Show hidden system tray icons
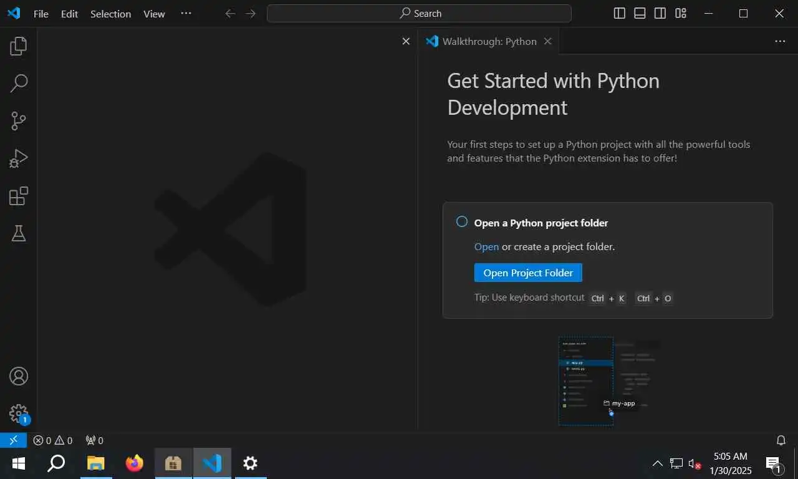Image resolution: width=798 pixels, height=479 pixels. 657,463
